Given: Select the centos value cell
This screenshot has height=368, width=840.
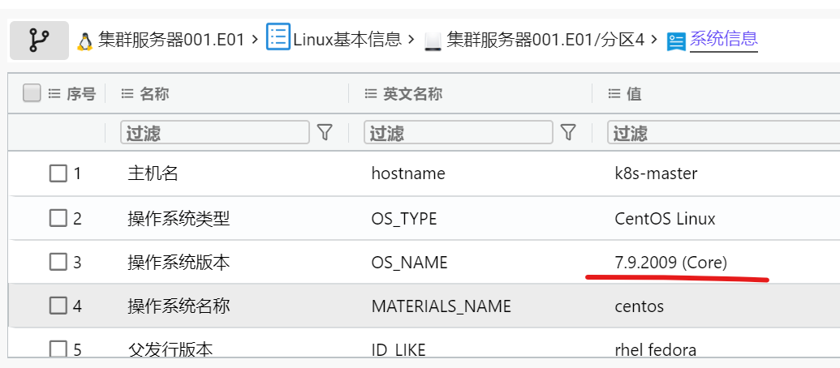Looking at the screenshot, I should click(639, 306).
